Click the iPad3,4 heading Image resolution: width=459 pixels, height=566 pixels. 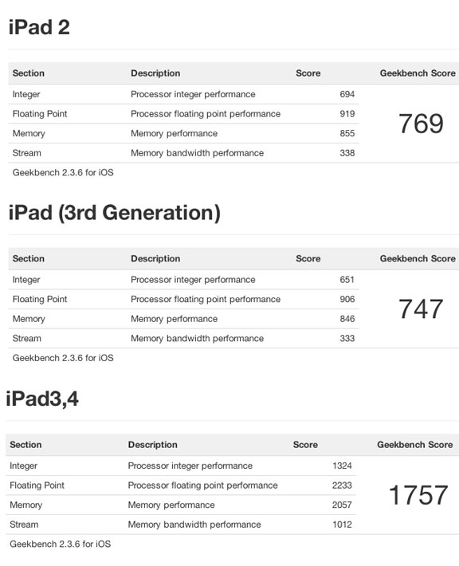pos(42,399)
